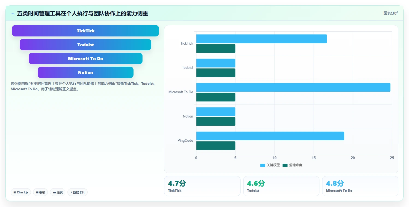Image resolution: width=409 pixels, height=207 pixels.
Task: Click the Notion green 落地难度 bar
Action: coord(216,121)
